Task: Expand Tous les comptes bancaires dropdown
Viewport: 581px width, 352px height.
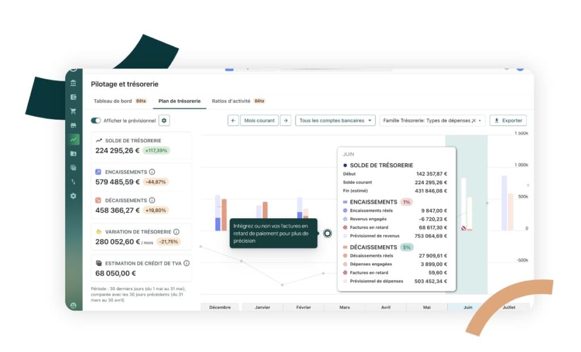Action: pyautogui.click(x=335, y=120)
